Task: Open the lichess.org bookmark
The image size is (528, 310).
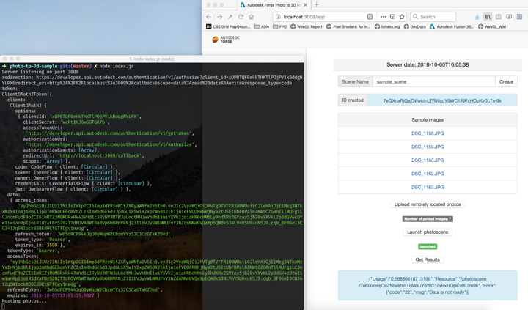Action: pyautogui.click(x=387, y=26)
